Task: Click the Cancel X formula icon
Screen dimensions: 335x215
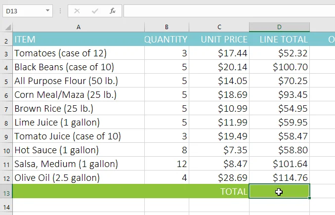Action: [77, 11]
